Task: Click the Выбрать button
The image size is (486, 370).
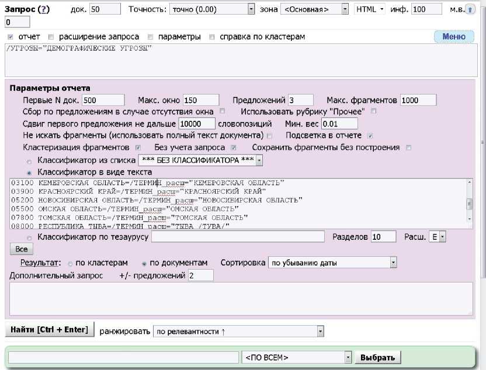Action: [x=378, y=357]
